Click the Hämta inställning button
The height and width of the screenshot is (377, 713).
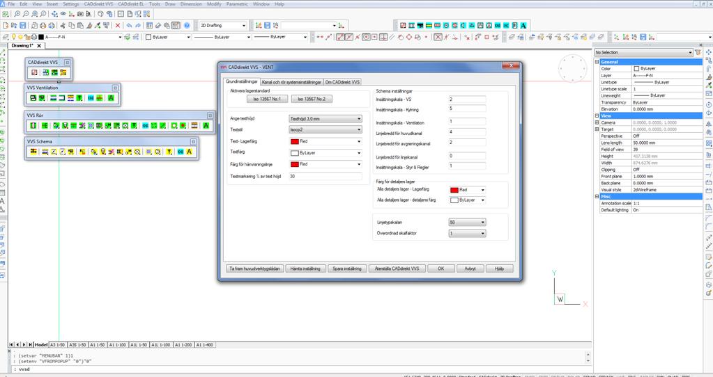(305, 268)
